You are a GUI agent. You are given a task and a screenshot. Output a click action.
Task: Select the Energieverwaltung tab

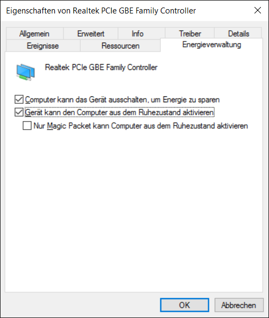211,45
